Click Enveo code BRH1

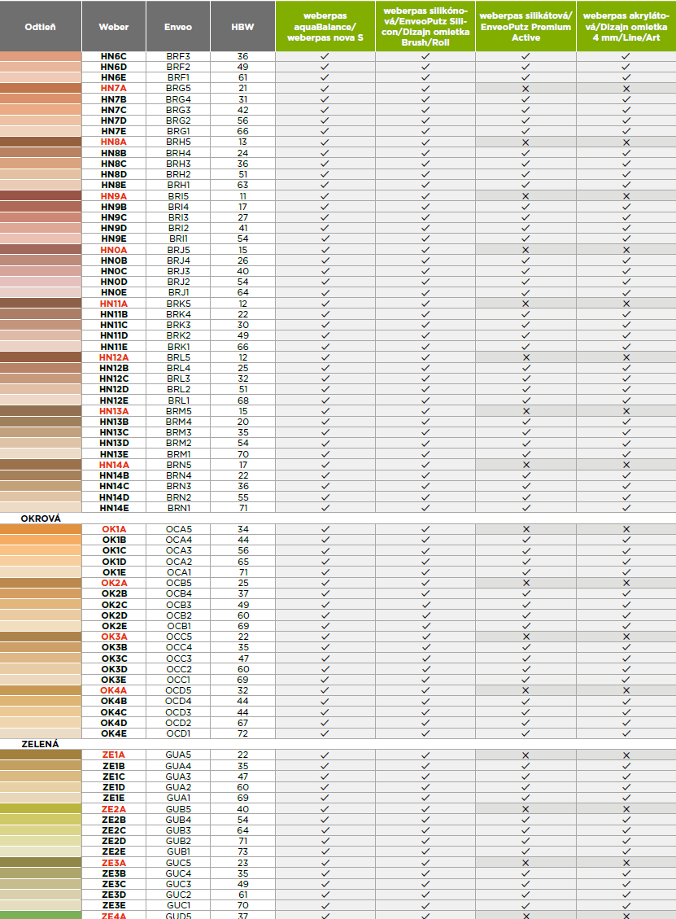pos(178,186)
